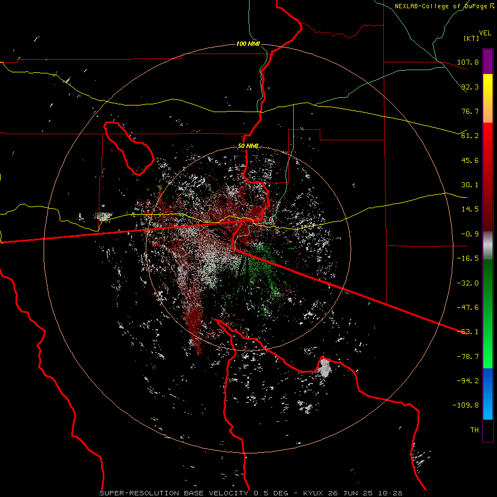Click the 76.7 velocity scale value

click(470, 111)
